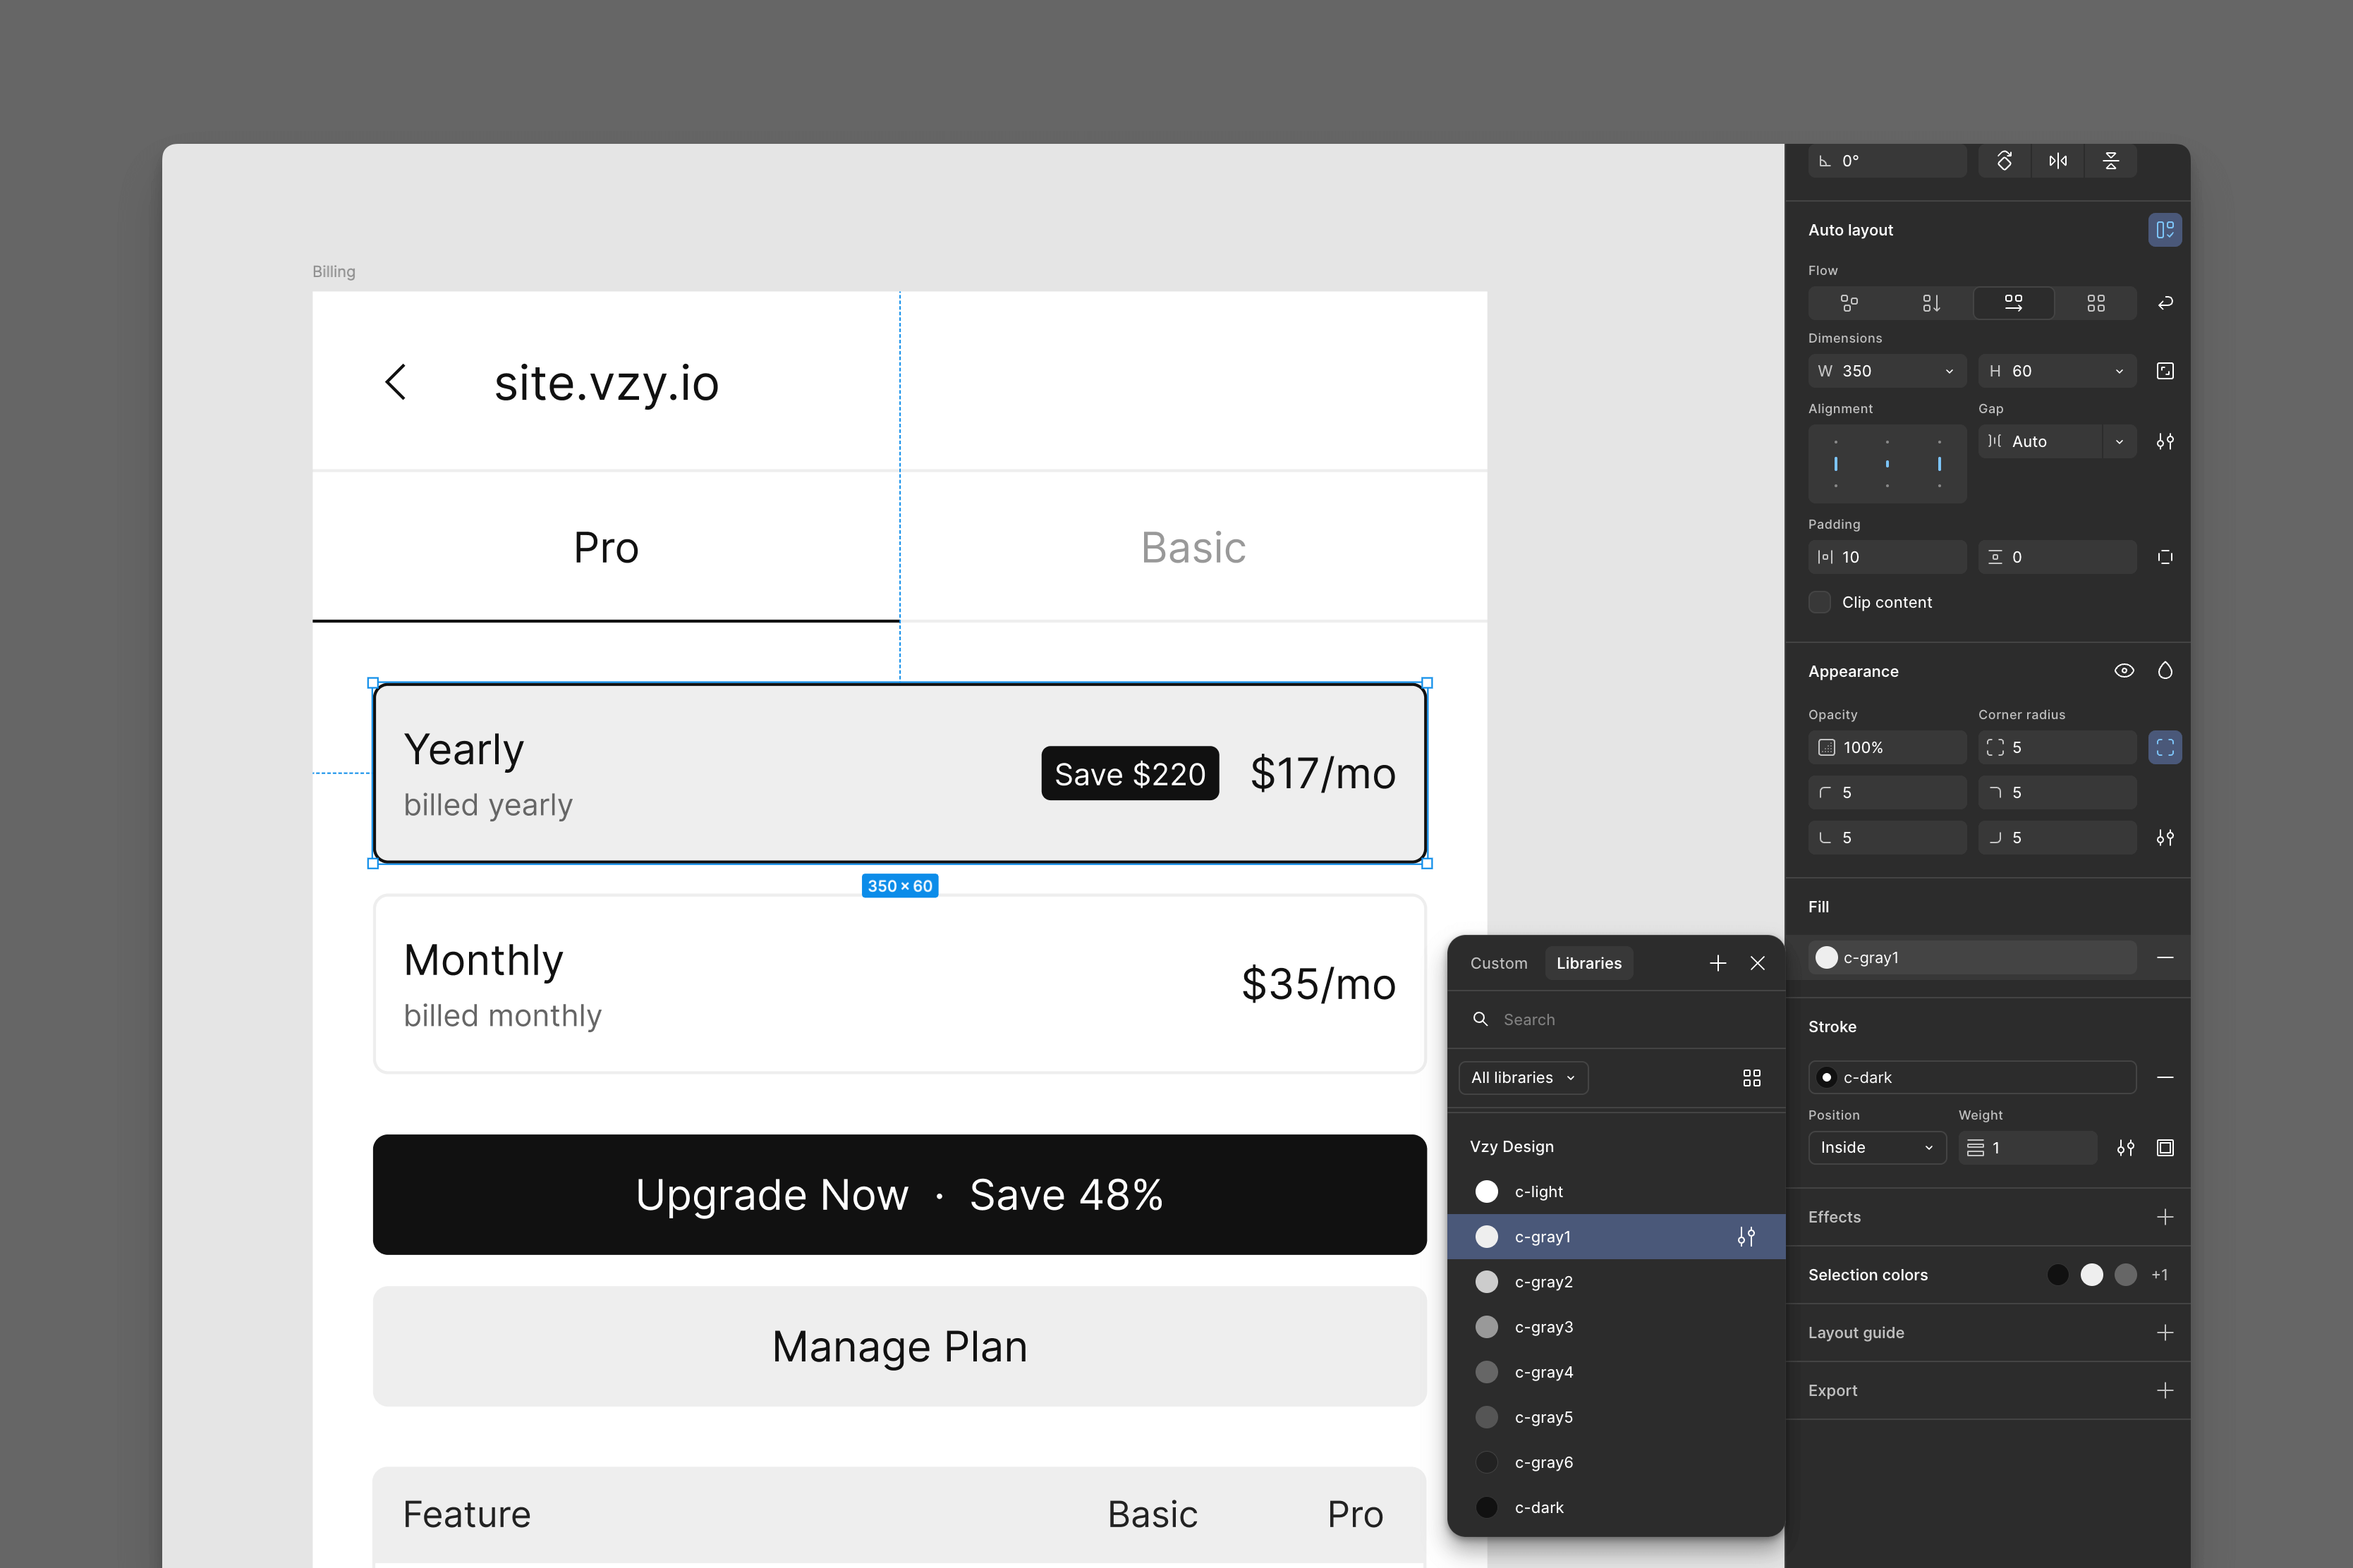Viewport: 2353px width, 1568px height.
Task: Select vertical flow layout icon
Action: click(x=1931, y=303)
